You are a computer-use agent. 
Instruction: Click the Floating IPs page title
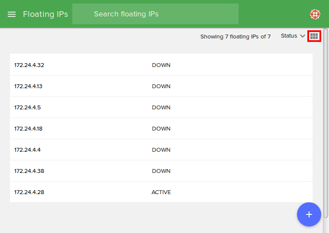[x=45, y=14]
